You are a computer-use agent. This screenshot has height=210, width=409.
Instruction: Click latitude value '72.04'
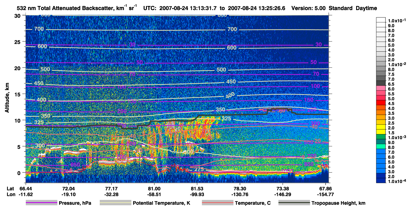68,189
